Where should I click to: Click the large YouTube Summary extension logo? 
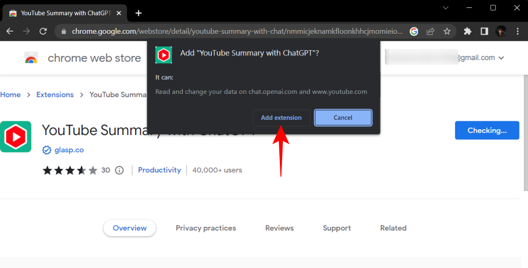pos(15,137)
